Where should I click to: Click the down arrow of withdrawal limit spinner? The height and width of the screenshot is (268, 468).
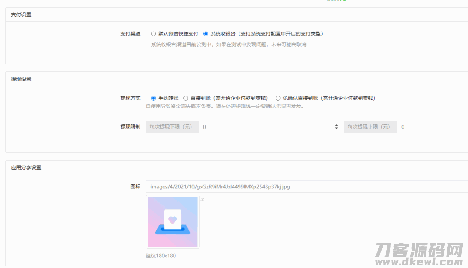[x=337, y=128]
